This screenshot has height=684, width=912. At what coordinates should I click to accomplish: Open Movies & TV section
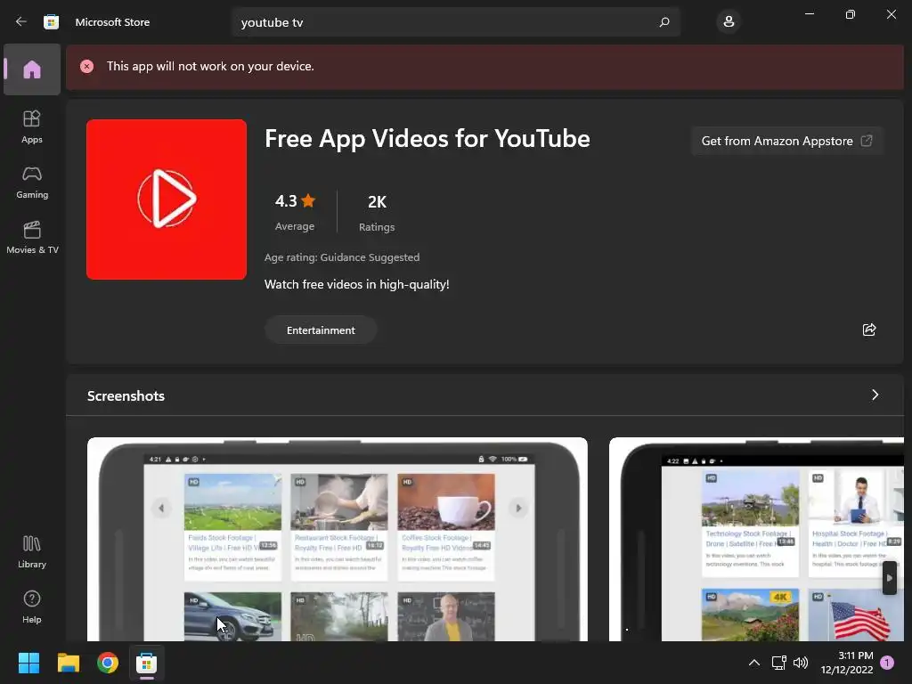32,237
